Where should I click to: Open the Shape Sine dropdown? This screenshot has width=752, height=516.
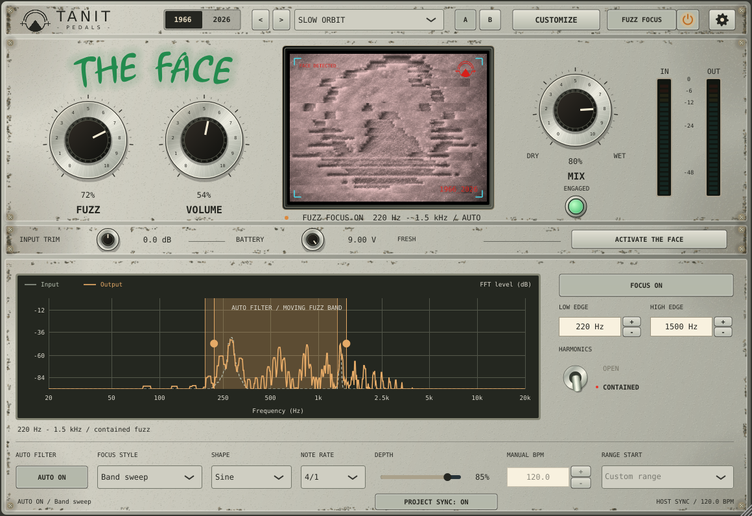pos(252,477)
